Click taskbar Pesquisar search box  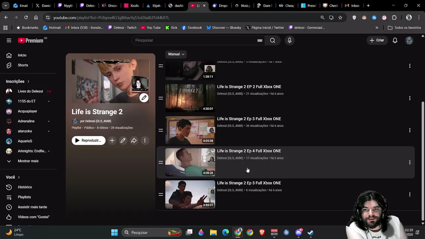tap(152, 232)
